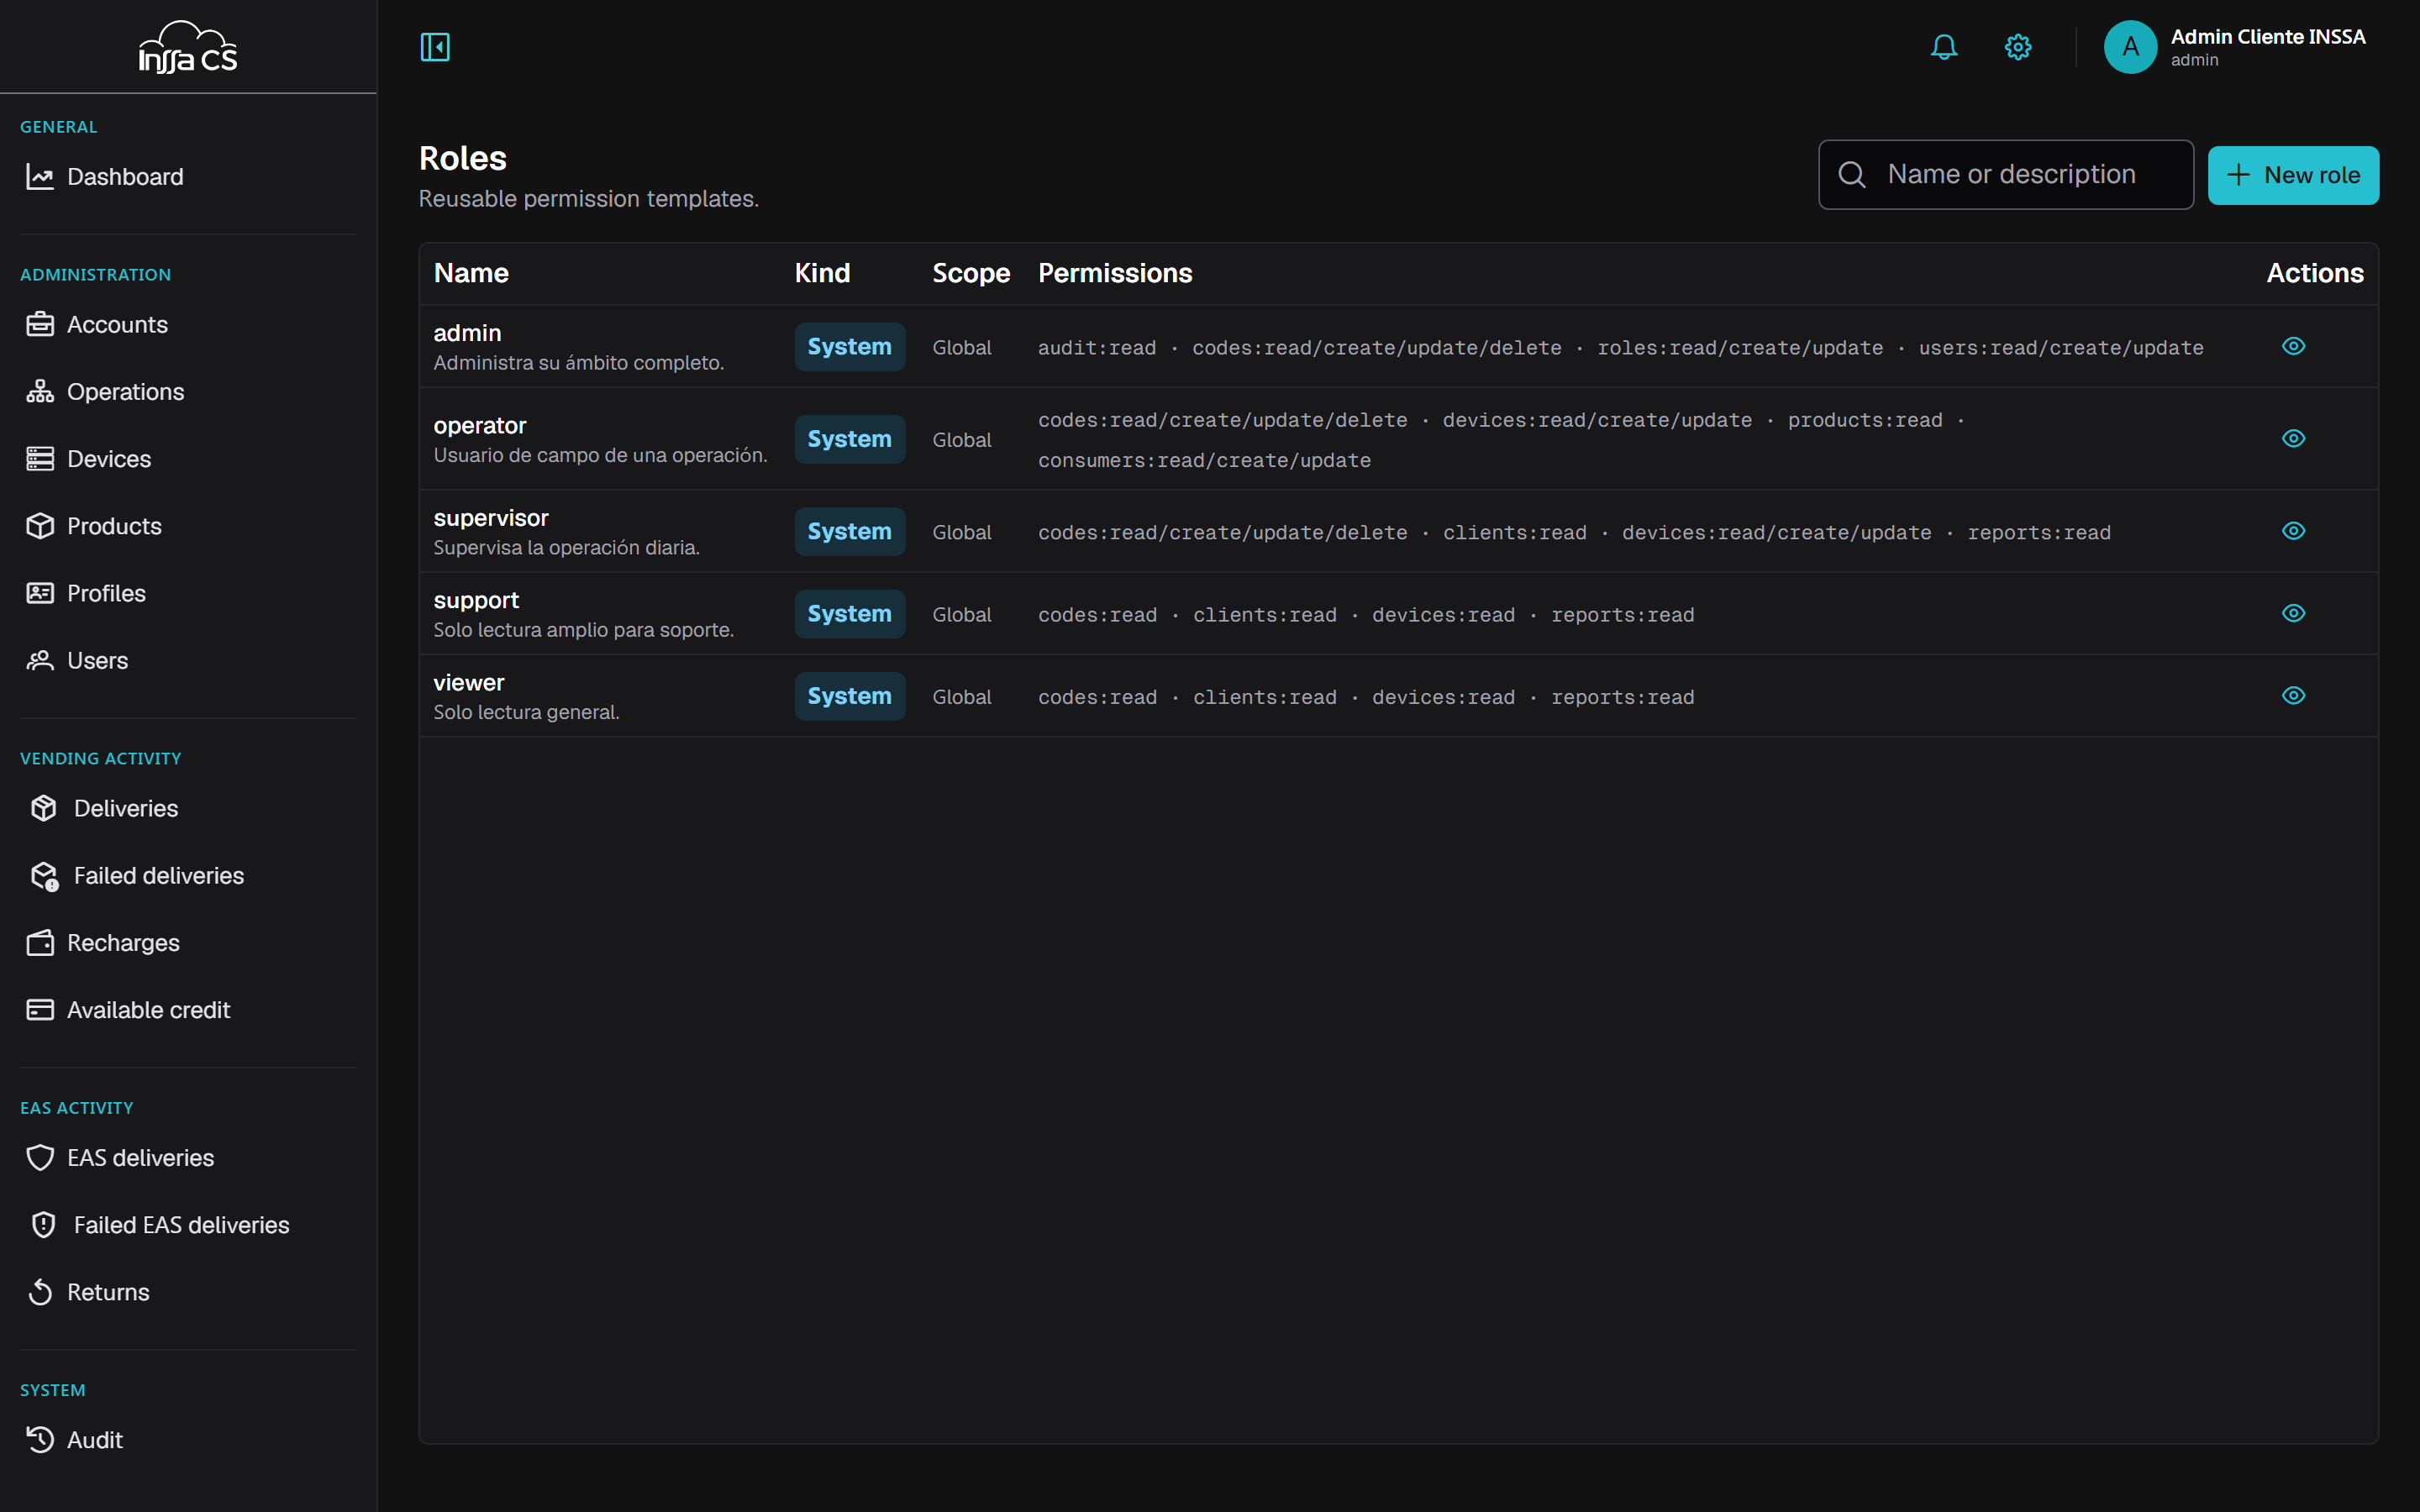The image size is (2420, 1512).
Task: Select Products in sidebar
Action: 188,526
